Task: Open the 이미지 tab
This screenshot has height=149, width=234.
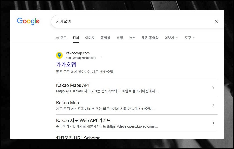Action: coord(90,38)
